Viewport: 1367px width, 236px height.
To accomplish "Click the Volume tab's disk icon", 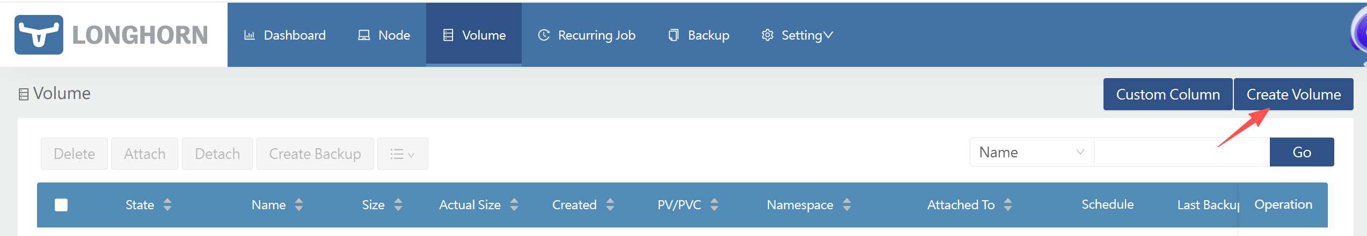I will (x=448, y=35).
